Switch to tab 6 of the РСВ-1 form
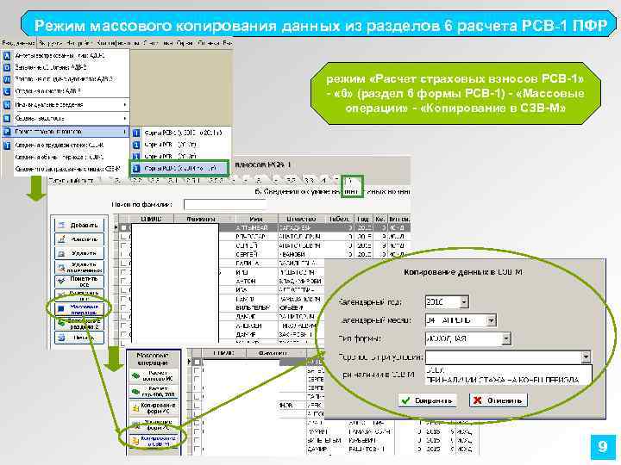Screen dimensions: 621x465 [349, 181]
